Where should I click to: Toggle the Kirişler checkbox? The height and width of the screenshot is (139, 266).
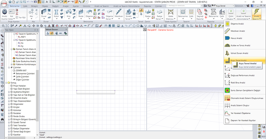[12, 107]
